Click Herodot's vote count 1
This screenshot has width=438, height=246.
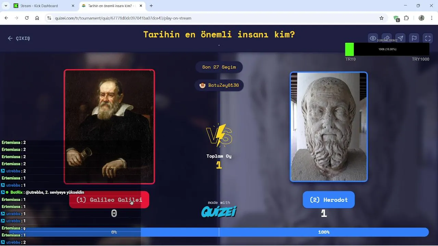coord(324,214)
